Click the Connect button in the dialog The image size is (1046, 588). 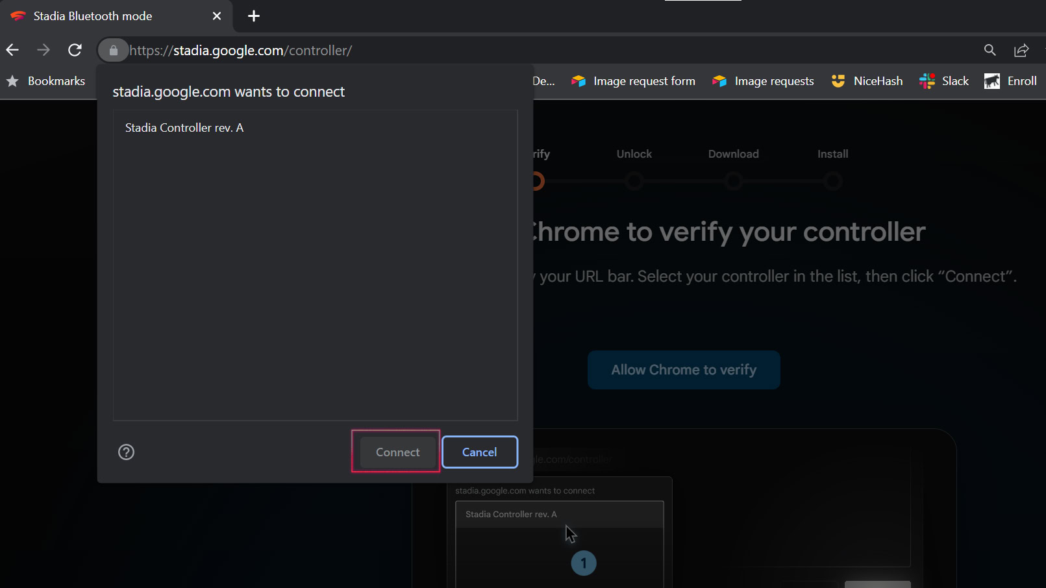[397, 452]
